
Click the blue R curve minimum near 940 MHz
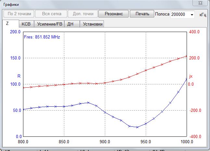(137, 127)
